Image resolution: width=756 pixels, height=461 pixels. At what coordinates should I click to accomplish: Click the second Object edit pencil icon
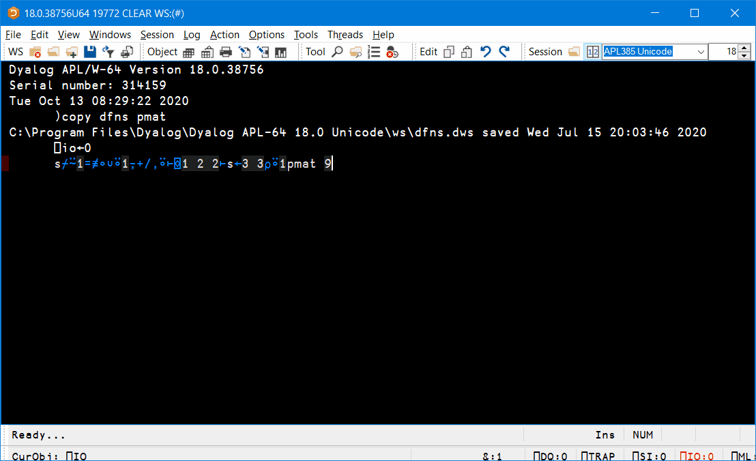pyautogui.click(x=263, y=52)
